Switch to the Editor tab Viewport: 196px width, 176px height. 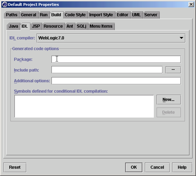tap(123, 15)
